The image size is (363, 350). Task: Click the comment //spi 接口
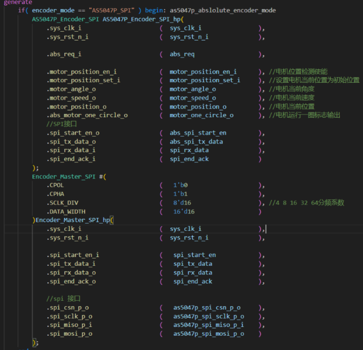point(63,299)
